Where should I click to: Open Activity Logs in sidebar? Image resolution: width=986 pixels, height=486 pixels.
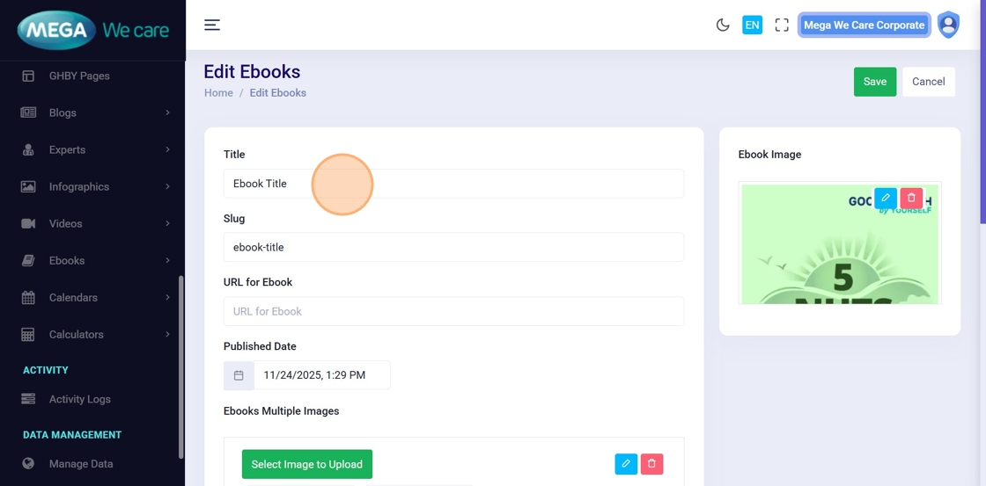coord(79,399)
